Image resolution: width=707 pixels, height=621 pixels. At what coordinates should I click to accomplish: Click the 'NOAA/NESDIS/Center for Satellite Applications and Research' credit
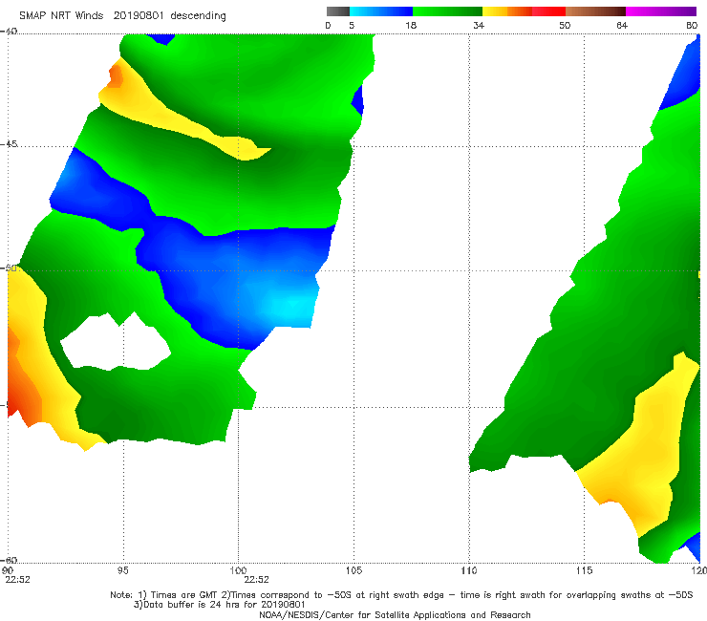(395, 614)
